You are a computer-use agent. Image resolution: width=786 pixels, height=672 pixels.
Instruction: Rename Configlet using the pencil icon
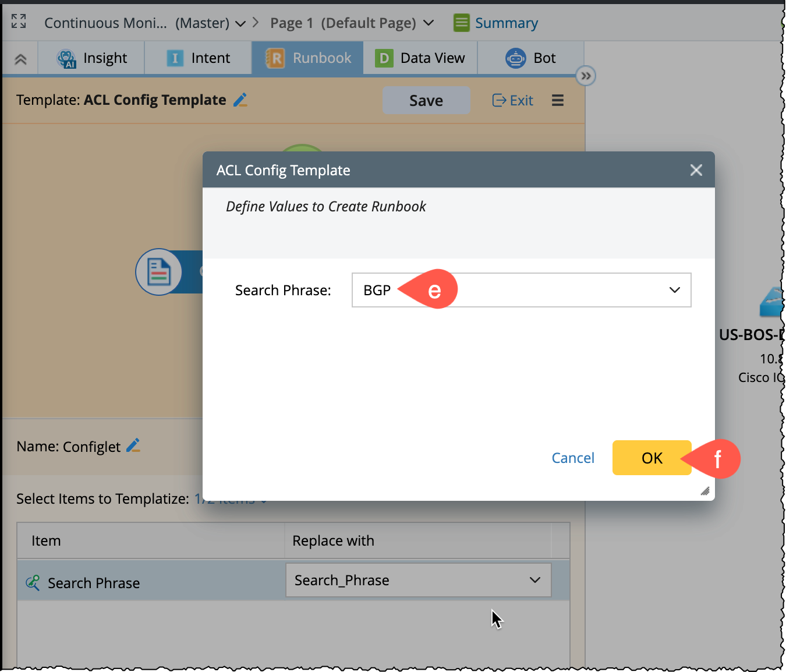click(133, 445)
